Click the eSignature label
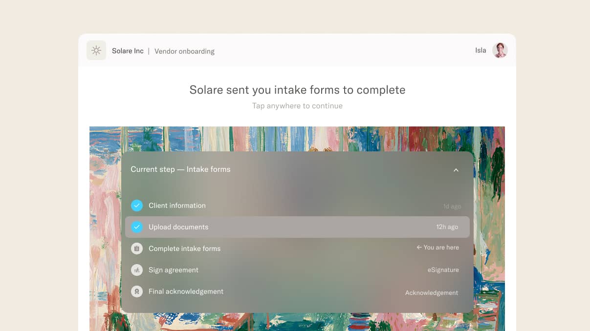590x331 pixels. tap(443, 270)
